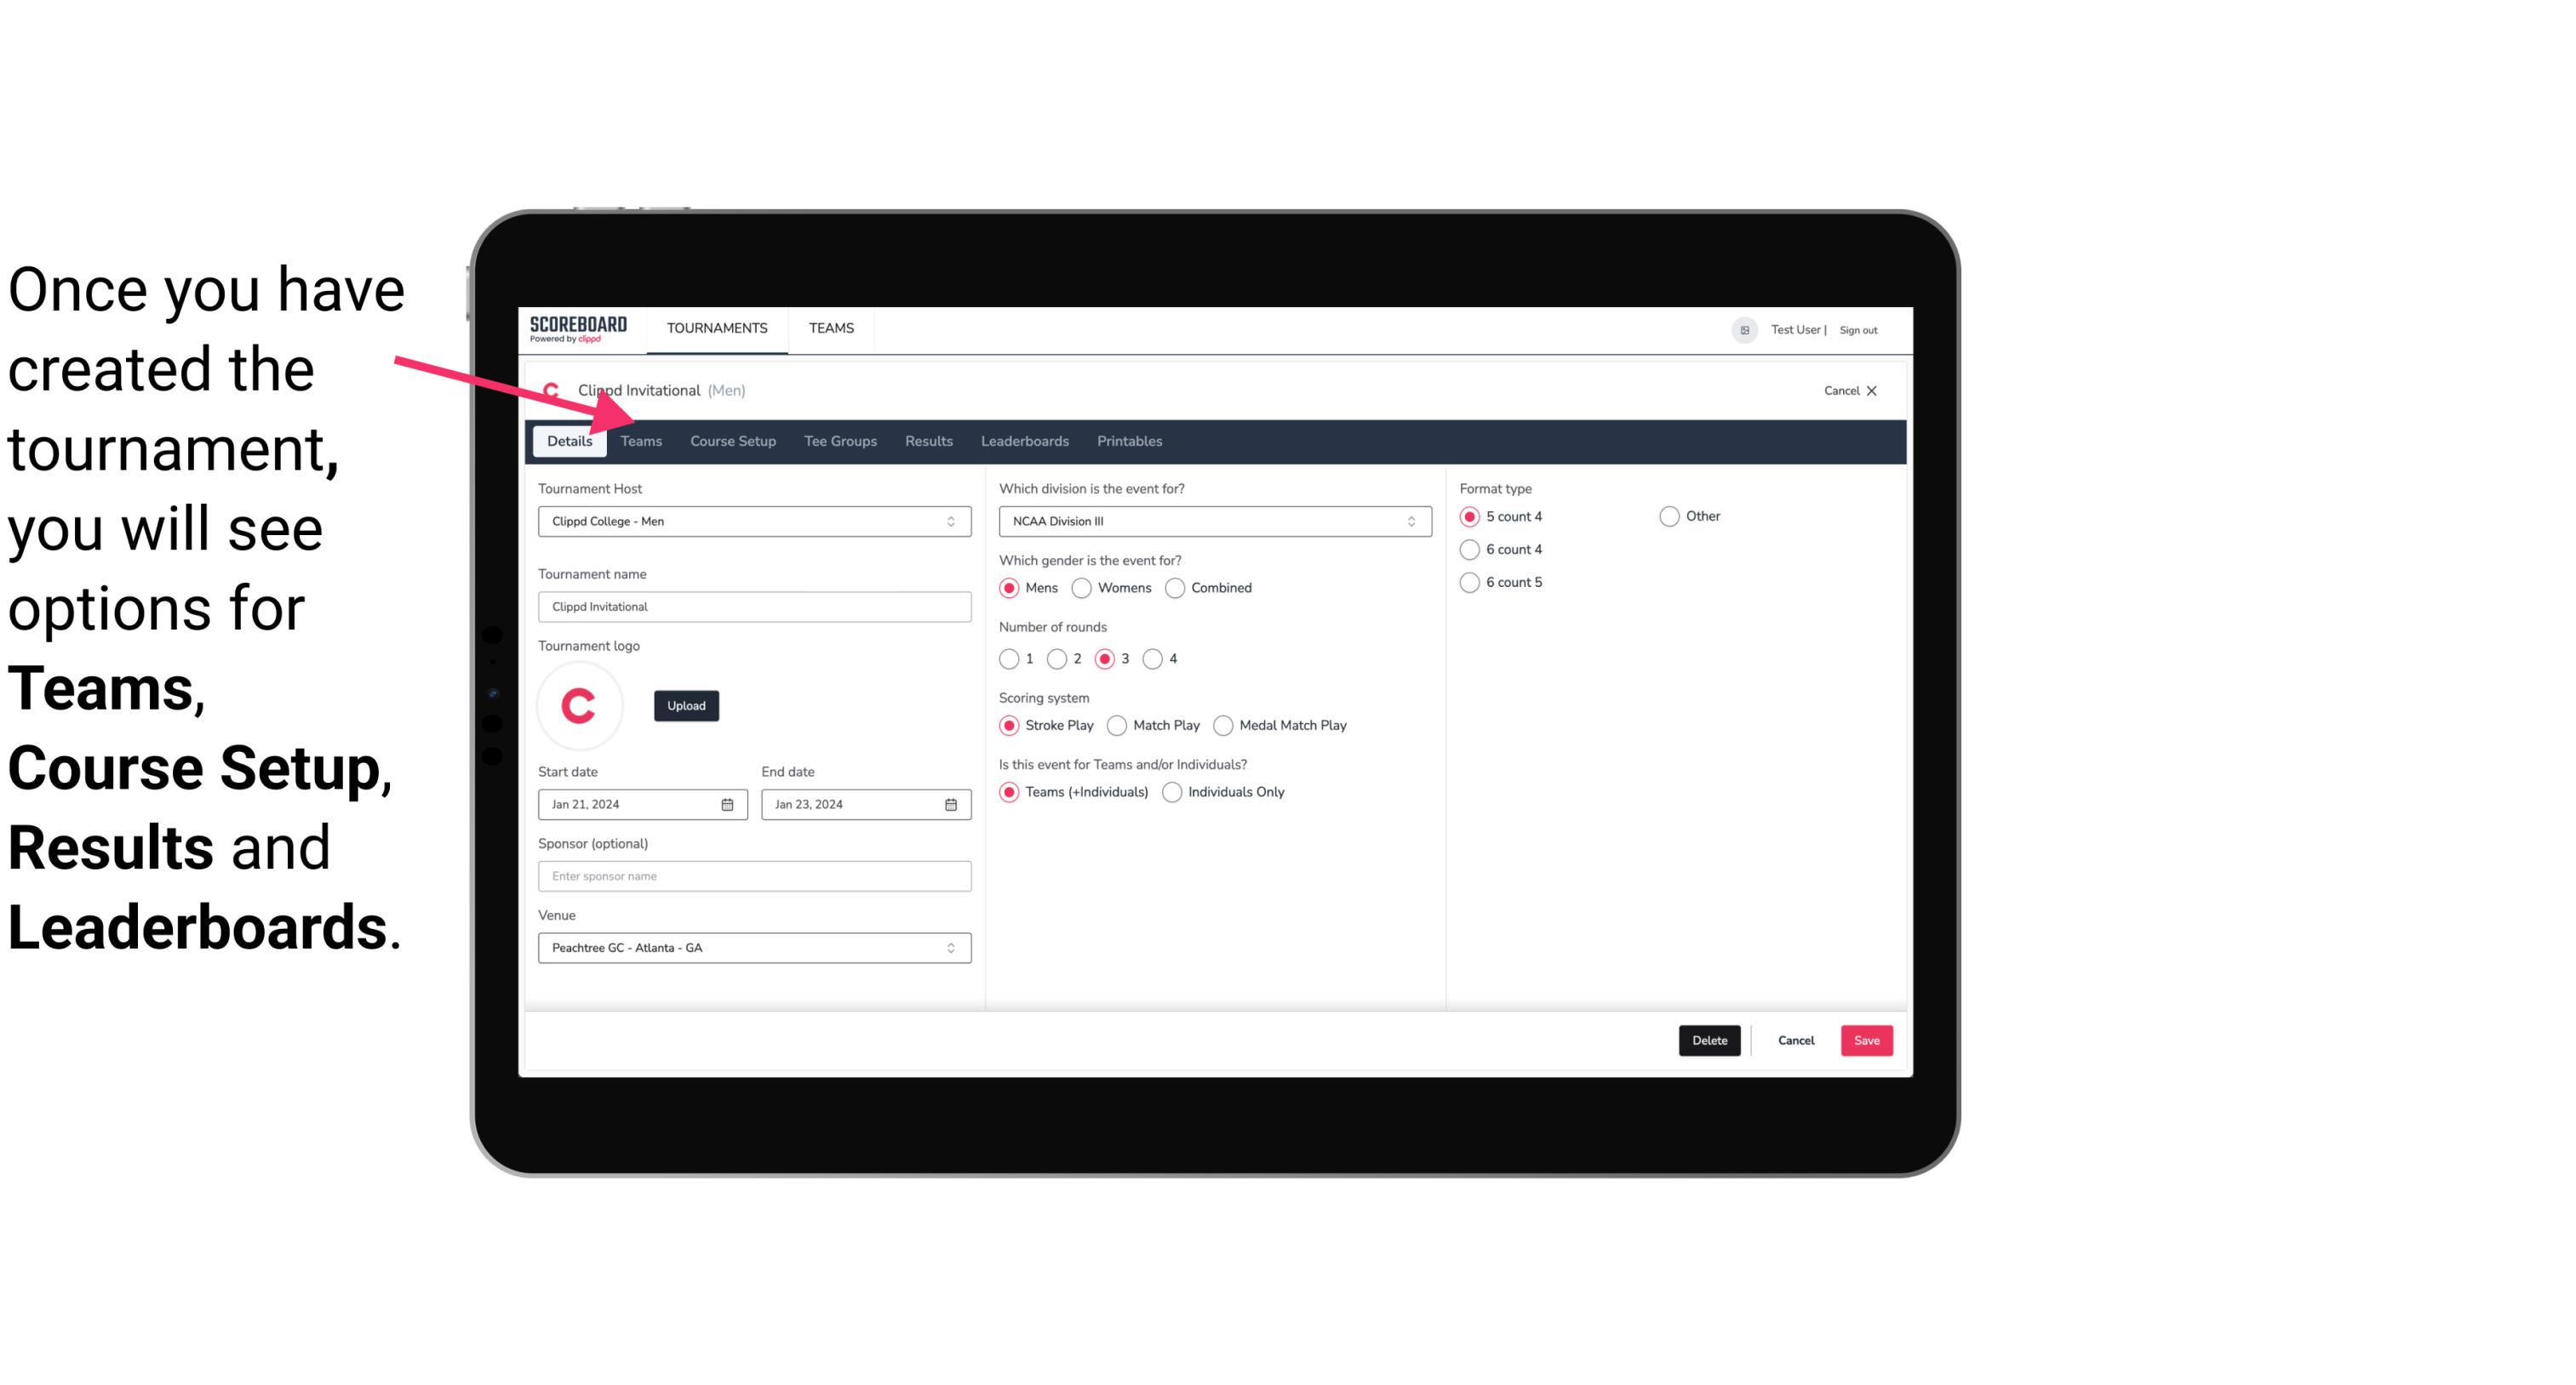Open the Course Setup tab
2576x1385 pixels.
click(732, 440)
